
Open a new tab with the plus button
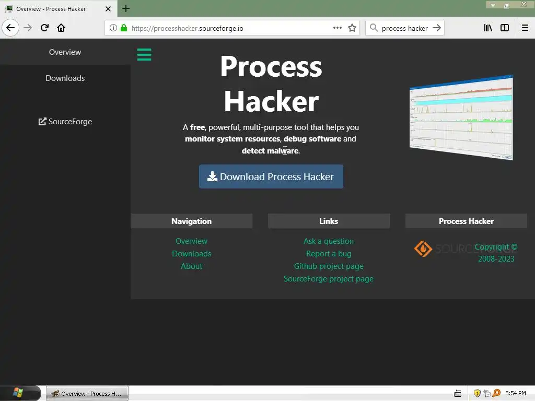126,8
